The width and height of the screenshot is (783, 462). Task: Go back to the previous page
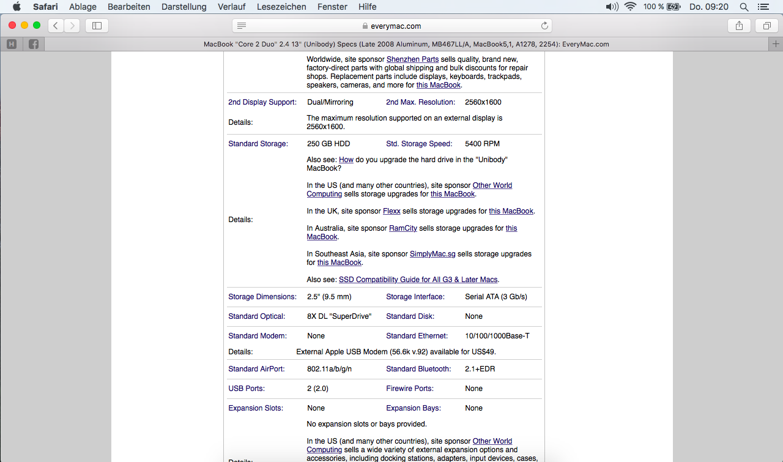point(56,26)
